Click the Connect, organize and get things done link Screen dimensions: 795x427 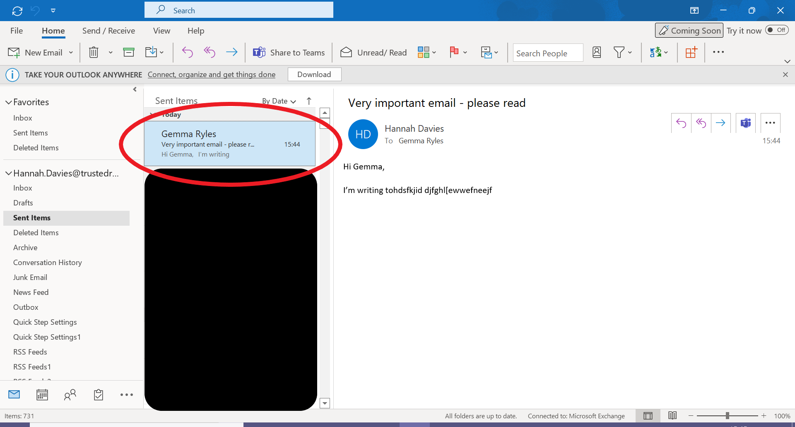pos(212,75)
